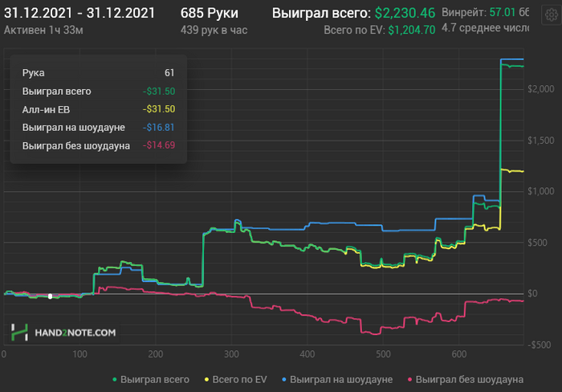Click the tooltip 'Алл-ин EB' yellow value
Screen dimensions: 562x392
click(159, 109)
